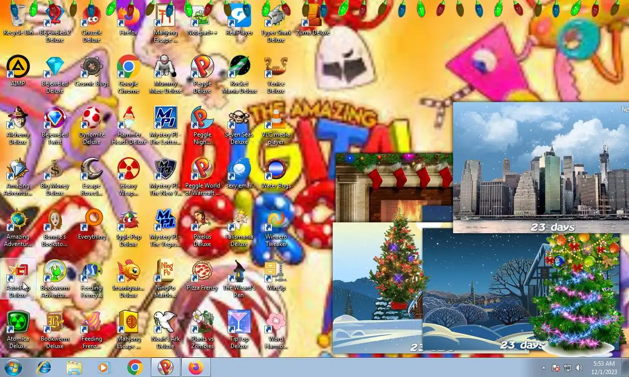This screenshot has width=629, height=377.
Task: Click the Bejeweled Twist shortcut
Action: 55,125
